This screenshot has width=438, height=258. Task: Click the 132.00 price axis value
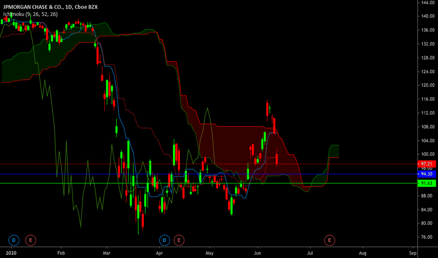(x=428, y=44)
